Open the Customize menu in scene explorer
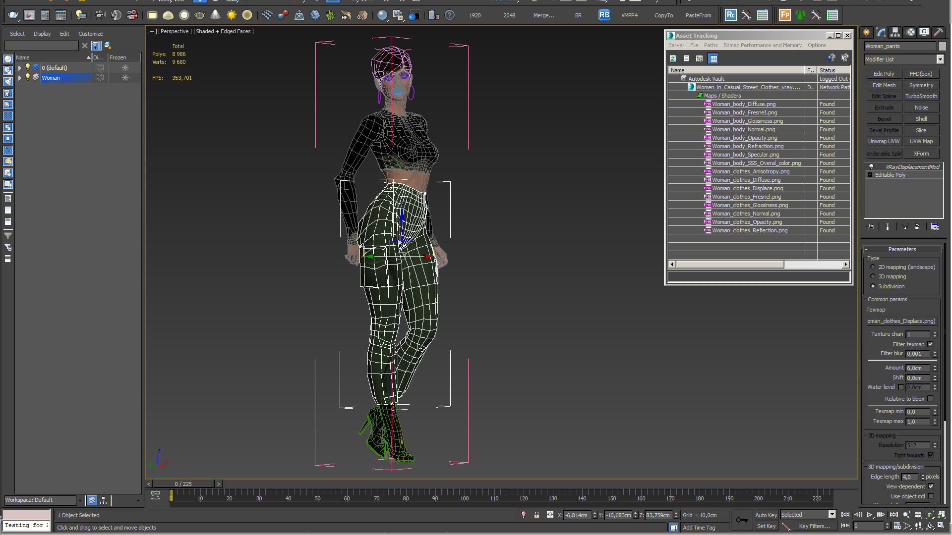952x535 pixels. point(90,34)
